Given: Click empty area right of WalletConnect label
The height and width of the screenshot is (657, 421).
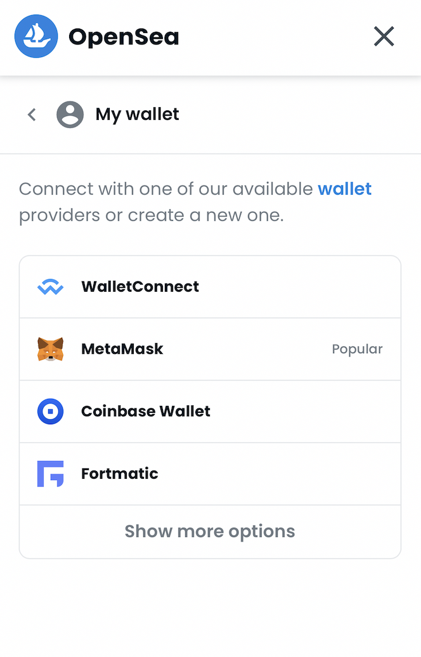Looking at the screenshot, I should click(299, 287).
